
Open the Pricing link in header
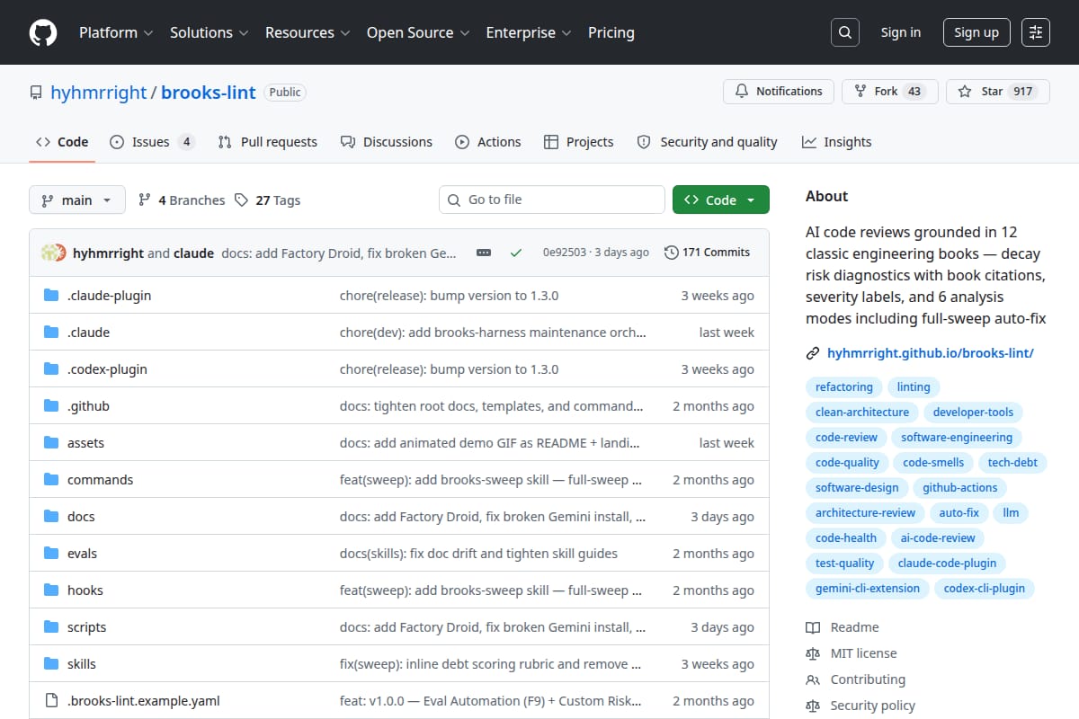[611, 32]
